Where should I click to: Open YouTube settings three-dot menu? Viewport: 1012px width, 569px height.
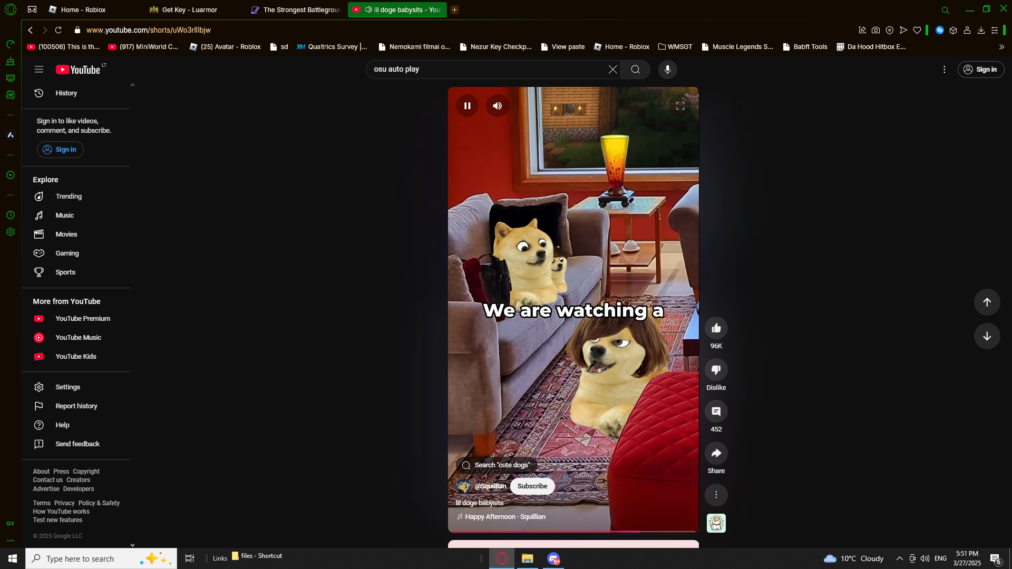point(944,70)
